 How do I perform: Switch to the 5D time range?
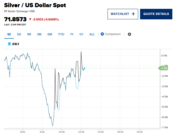pyautogui.click(x=19, y=34)
